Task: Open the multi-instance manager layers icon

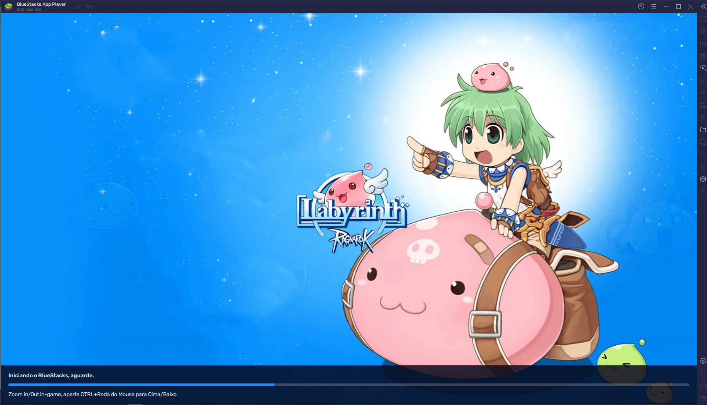Action: coord(703,179)
